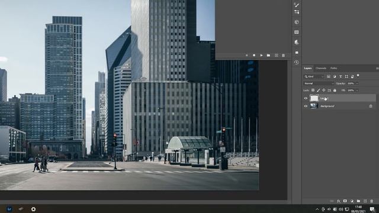Select the Background layer name

[x=327, y=106]
